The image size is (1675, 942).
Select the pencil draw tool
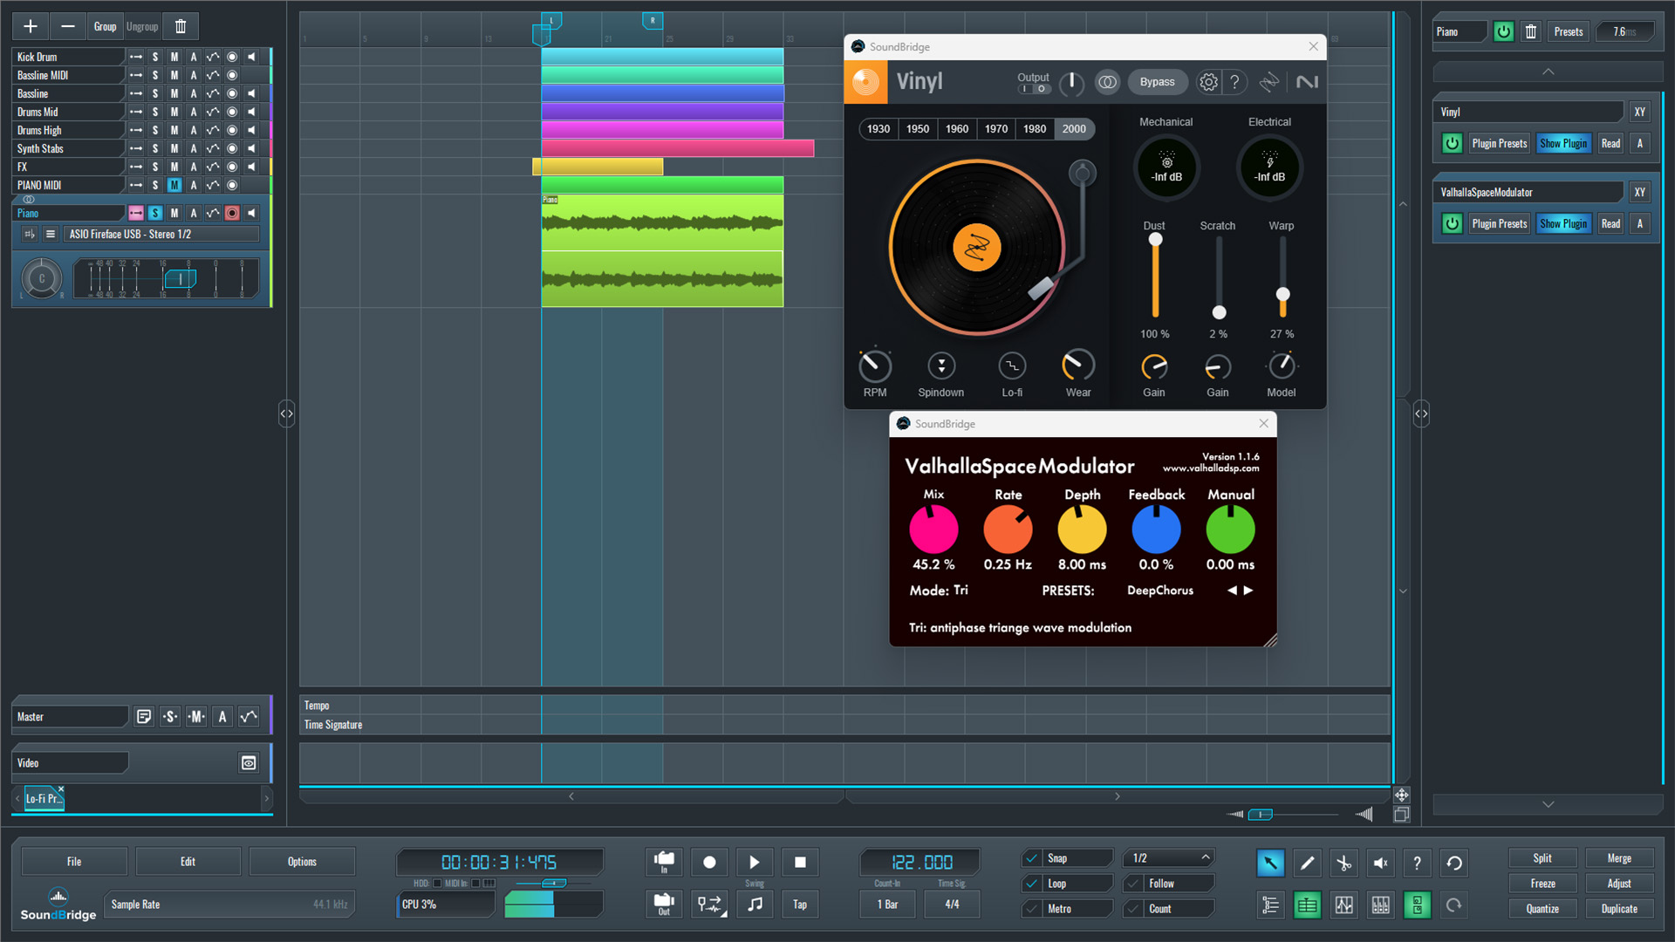tap(1307, 863)
